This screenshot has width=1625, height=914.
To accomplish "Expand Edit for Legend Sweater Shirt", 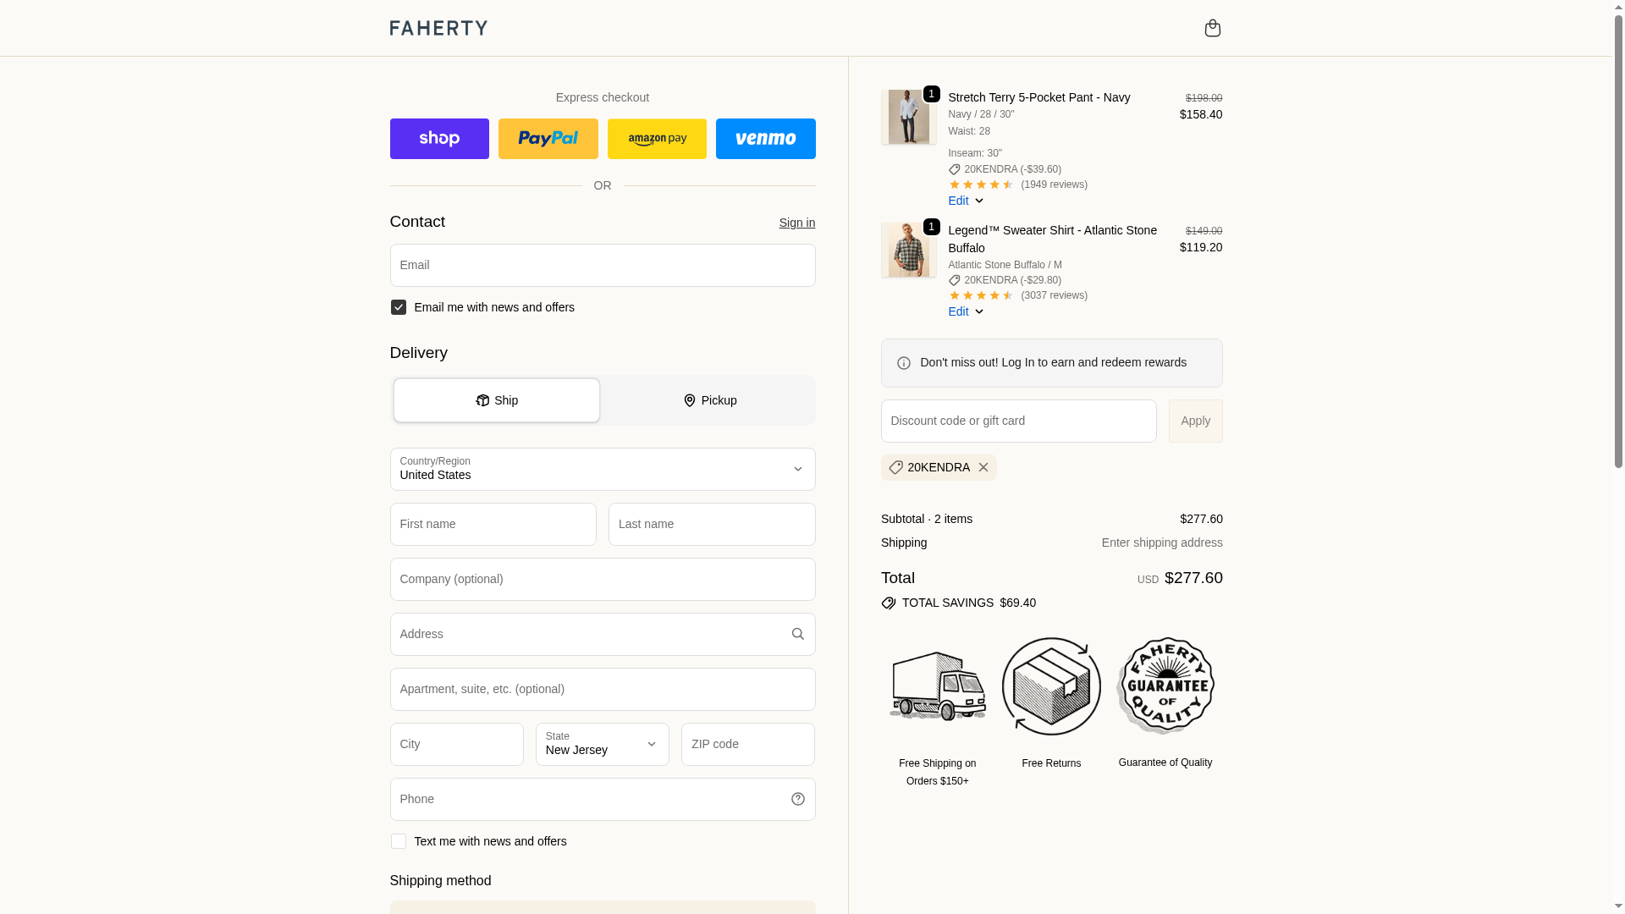I will coord(966,311).
